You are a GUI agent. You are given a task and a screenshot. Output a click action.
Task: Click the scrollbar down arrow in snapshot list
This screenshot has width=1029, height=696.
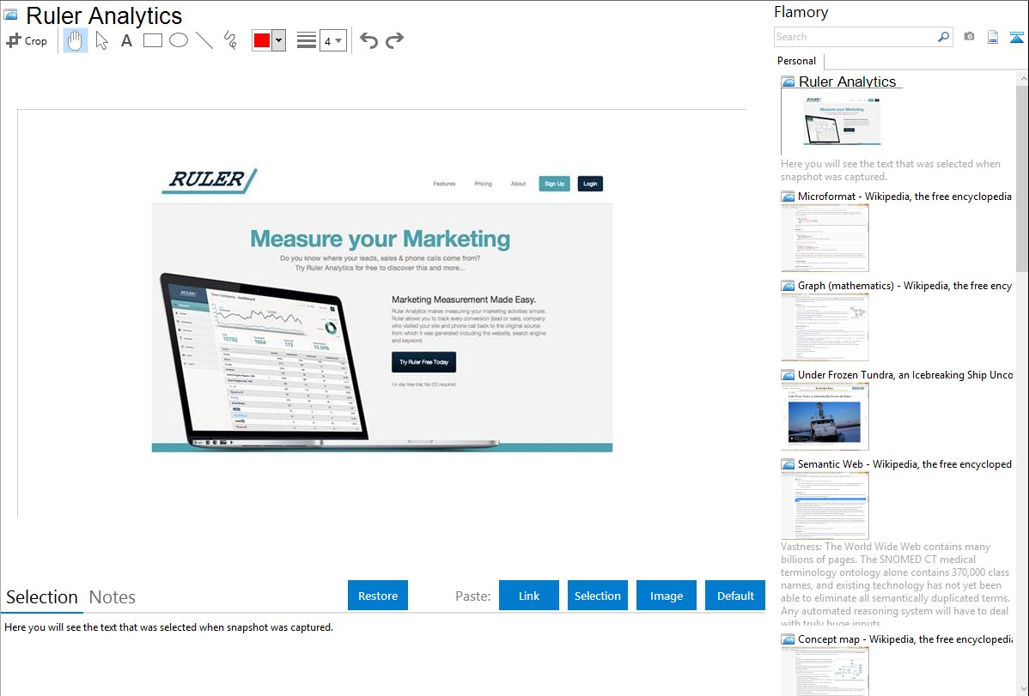[1022, 689]
